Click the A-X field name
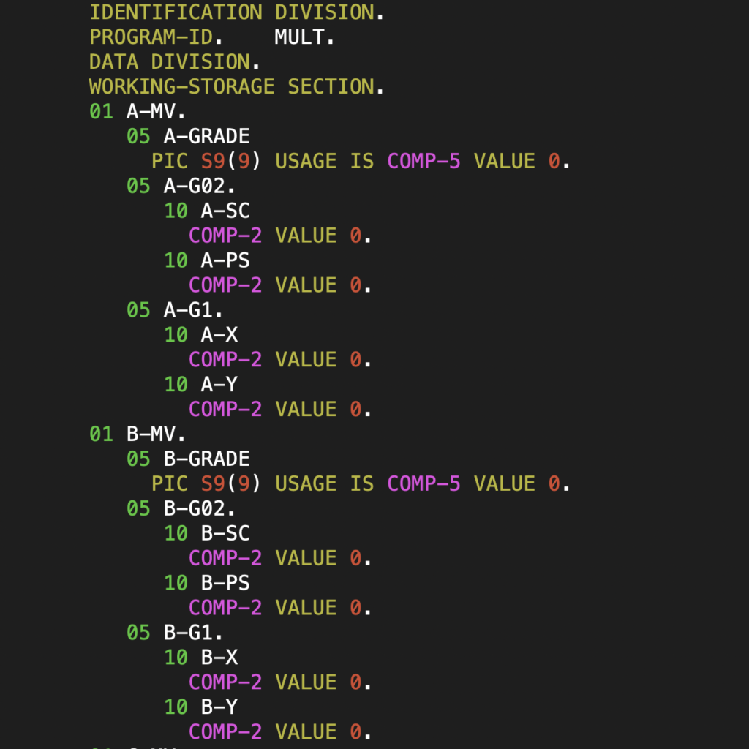The height and width of the screenshot is (749, 749). [219, 335]
